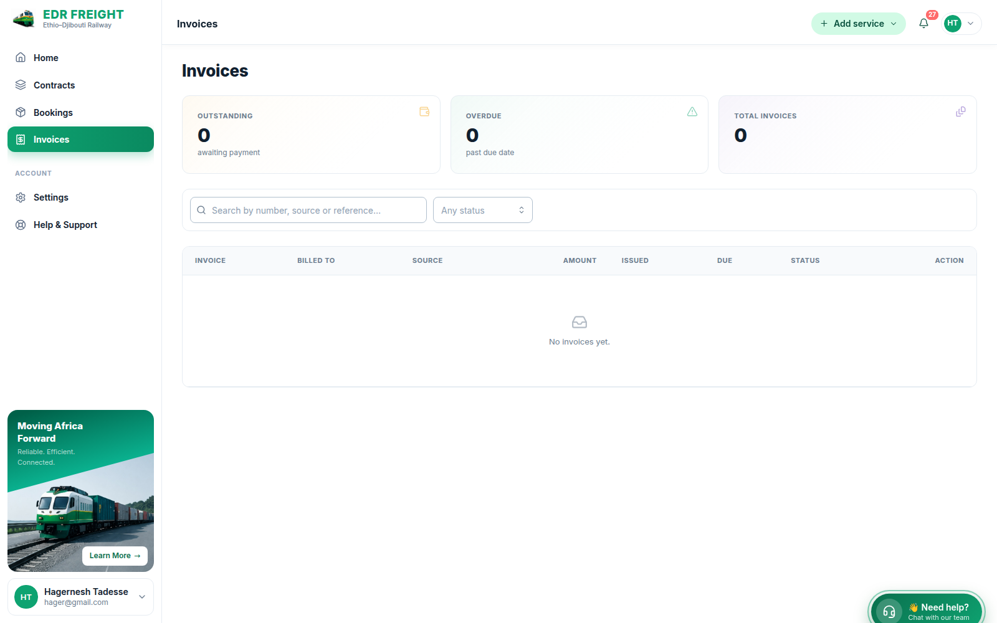Click the Bookings box icon

click(21, 112)
